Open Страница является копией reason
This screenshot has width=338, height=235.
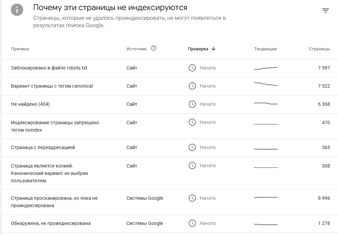click(x=170, y=173)
